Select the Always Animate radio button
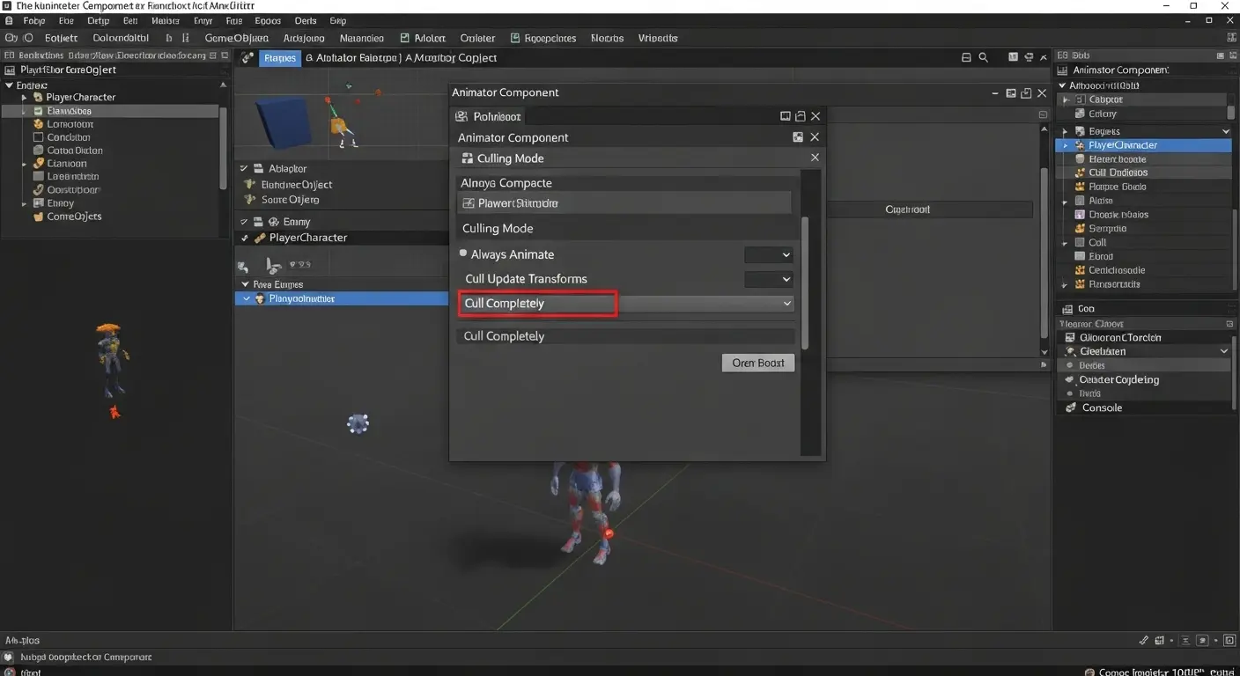 coord(462,253)
